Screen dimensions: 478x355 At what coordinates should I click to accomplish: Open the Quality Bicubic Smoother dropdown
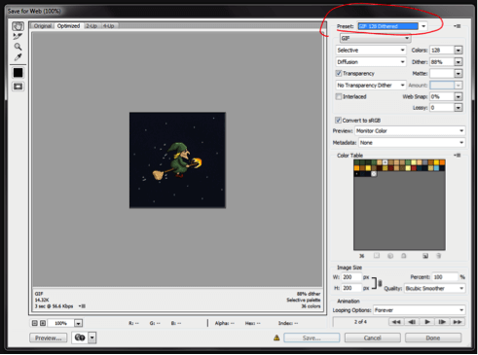(434, 288)
